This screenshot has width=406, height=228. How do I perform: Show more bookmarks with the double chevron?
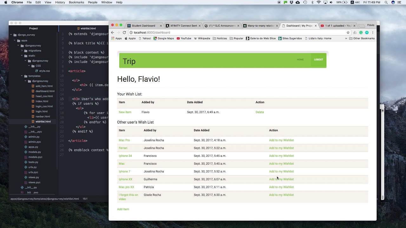click(346, 38)
